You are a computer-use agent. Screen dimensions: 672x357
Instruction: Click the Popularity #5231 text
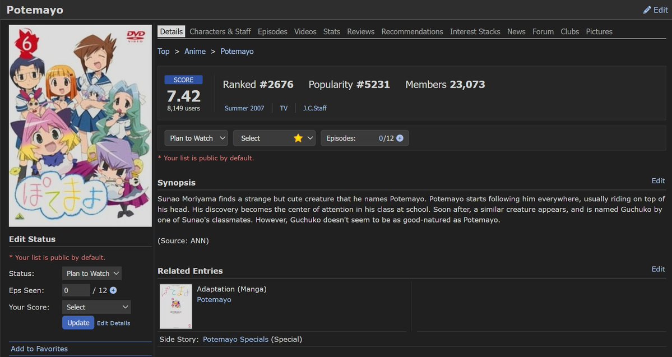349,85
